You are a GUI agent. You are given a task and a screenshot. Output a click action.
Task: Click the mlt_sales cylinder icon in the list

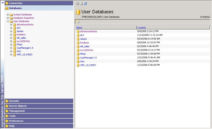click(x=78, y=46)
